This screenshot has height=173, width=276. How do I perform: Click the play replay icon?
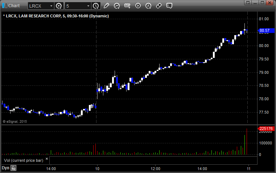[x=138, y=6]
